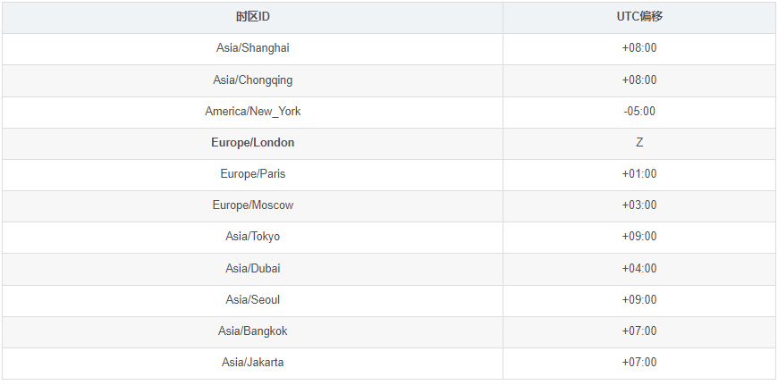Screen dimensions: 778x385
Task: Click the America/New_York timezone entry
Action: (x=253, y=112)
